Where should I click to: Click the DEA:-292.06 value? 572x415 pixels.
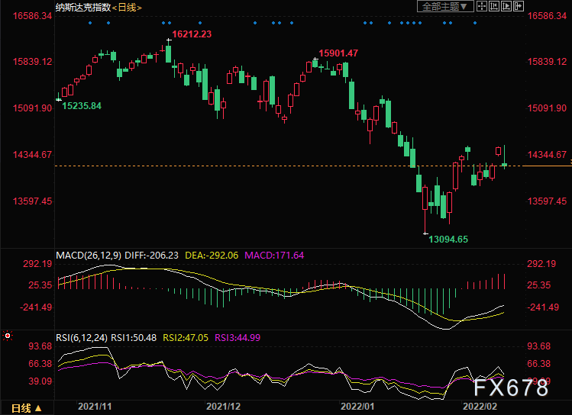pos(212,256)
